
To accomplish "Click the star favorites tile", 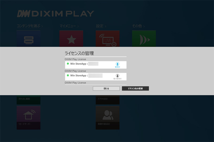I will (71, 39).
